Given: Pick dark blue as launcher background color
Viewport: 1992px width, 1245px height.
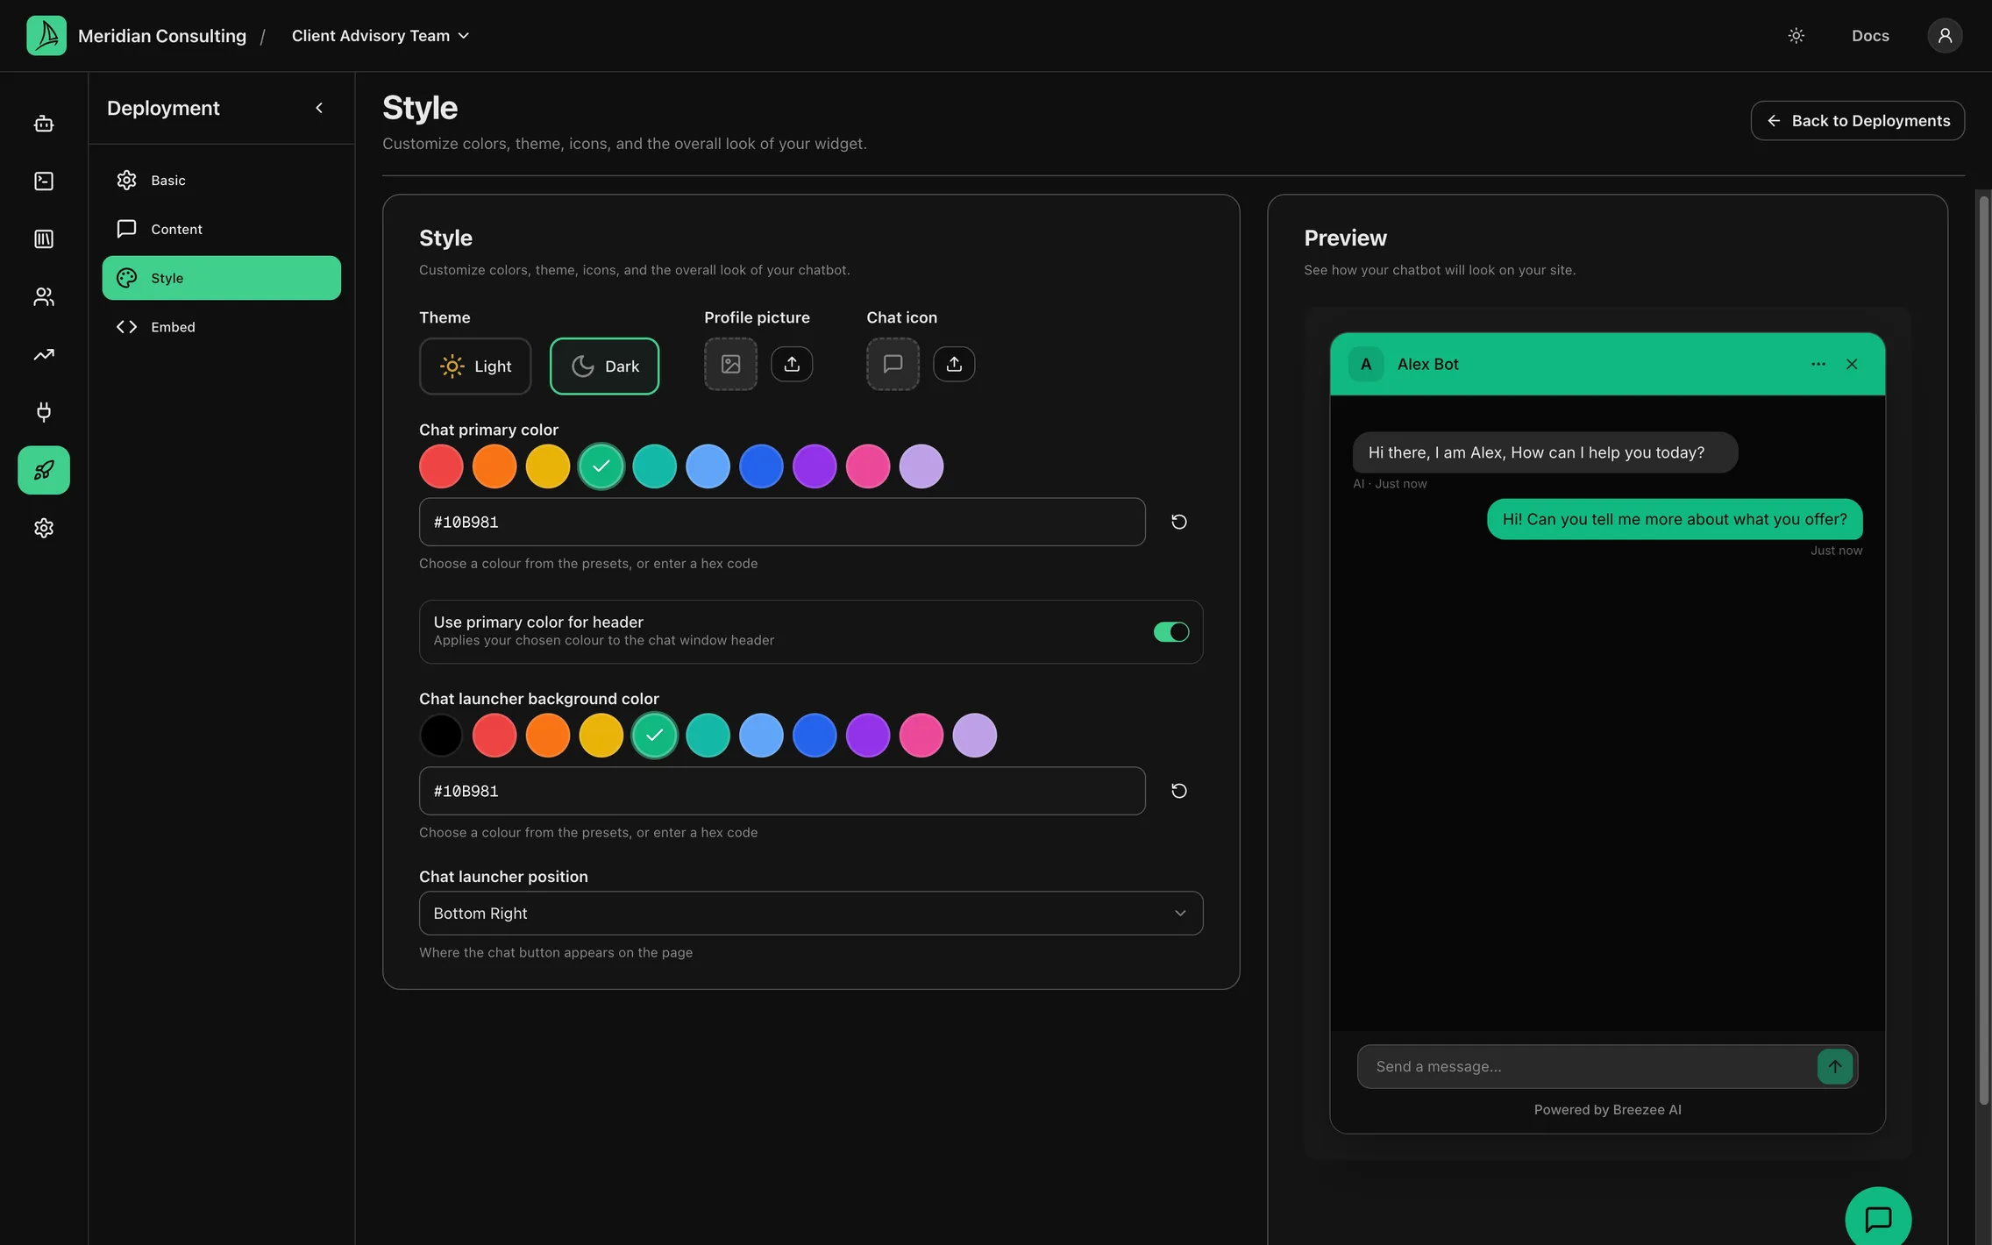Looking at the screenshot, I should pos(815,735).
